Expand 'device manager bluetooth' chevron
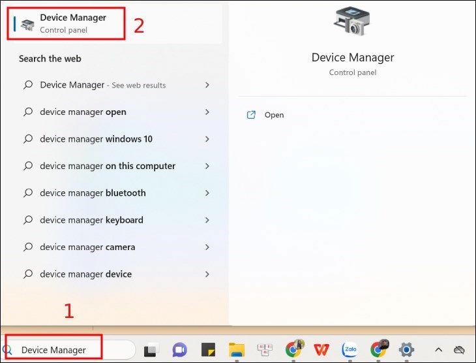 [x=207, y=193]
